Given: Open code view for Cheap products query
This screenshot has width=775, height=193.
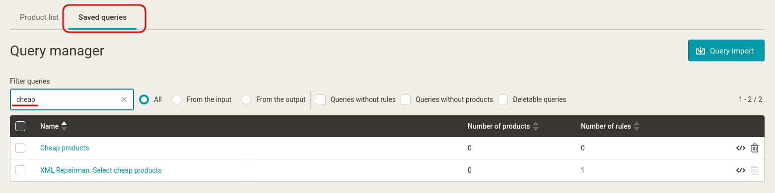Looking at the screenshot, I should tap(741, 148).
